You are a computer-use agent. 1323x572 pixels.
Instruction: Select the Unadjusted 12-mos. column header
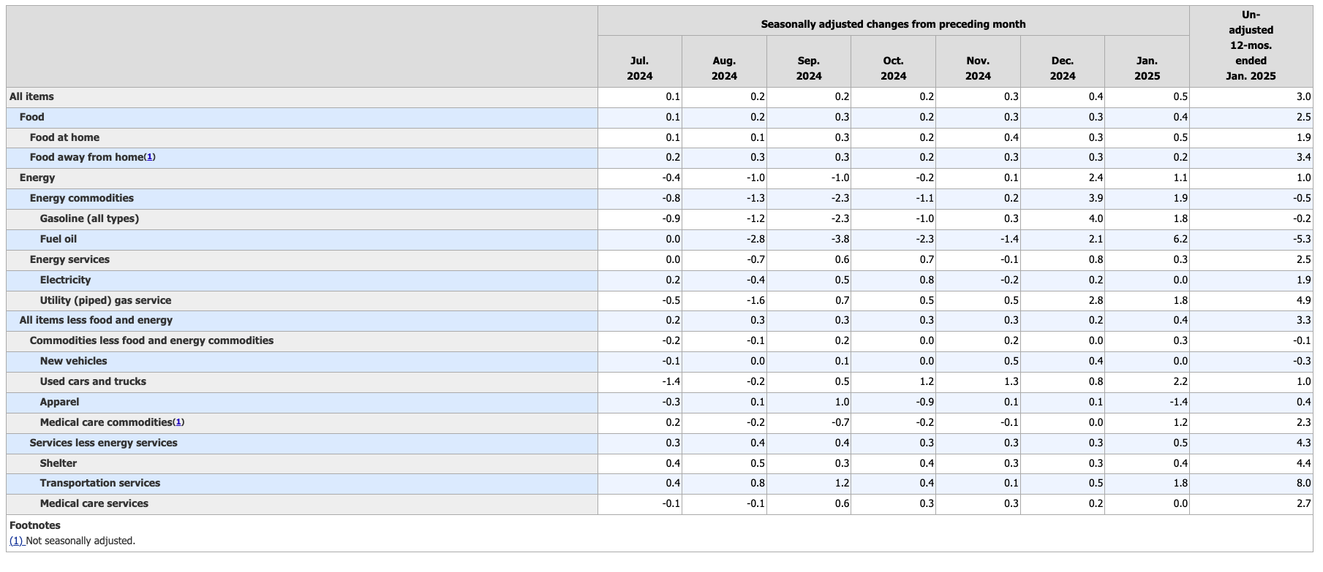pyautogui.click(x=1251, y=45)
